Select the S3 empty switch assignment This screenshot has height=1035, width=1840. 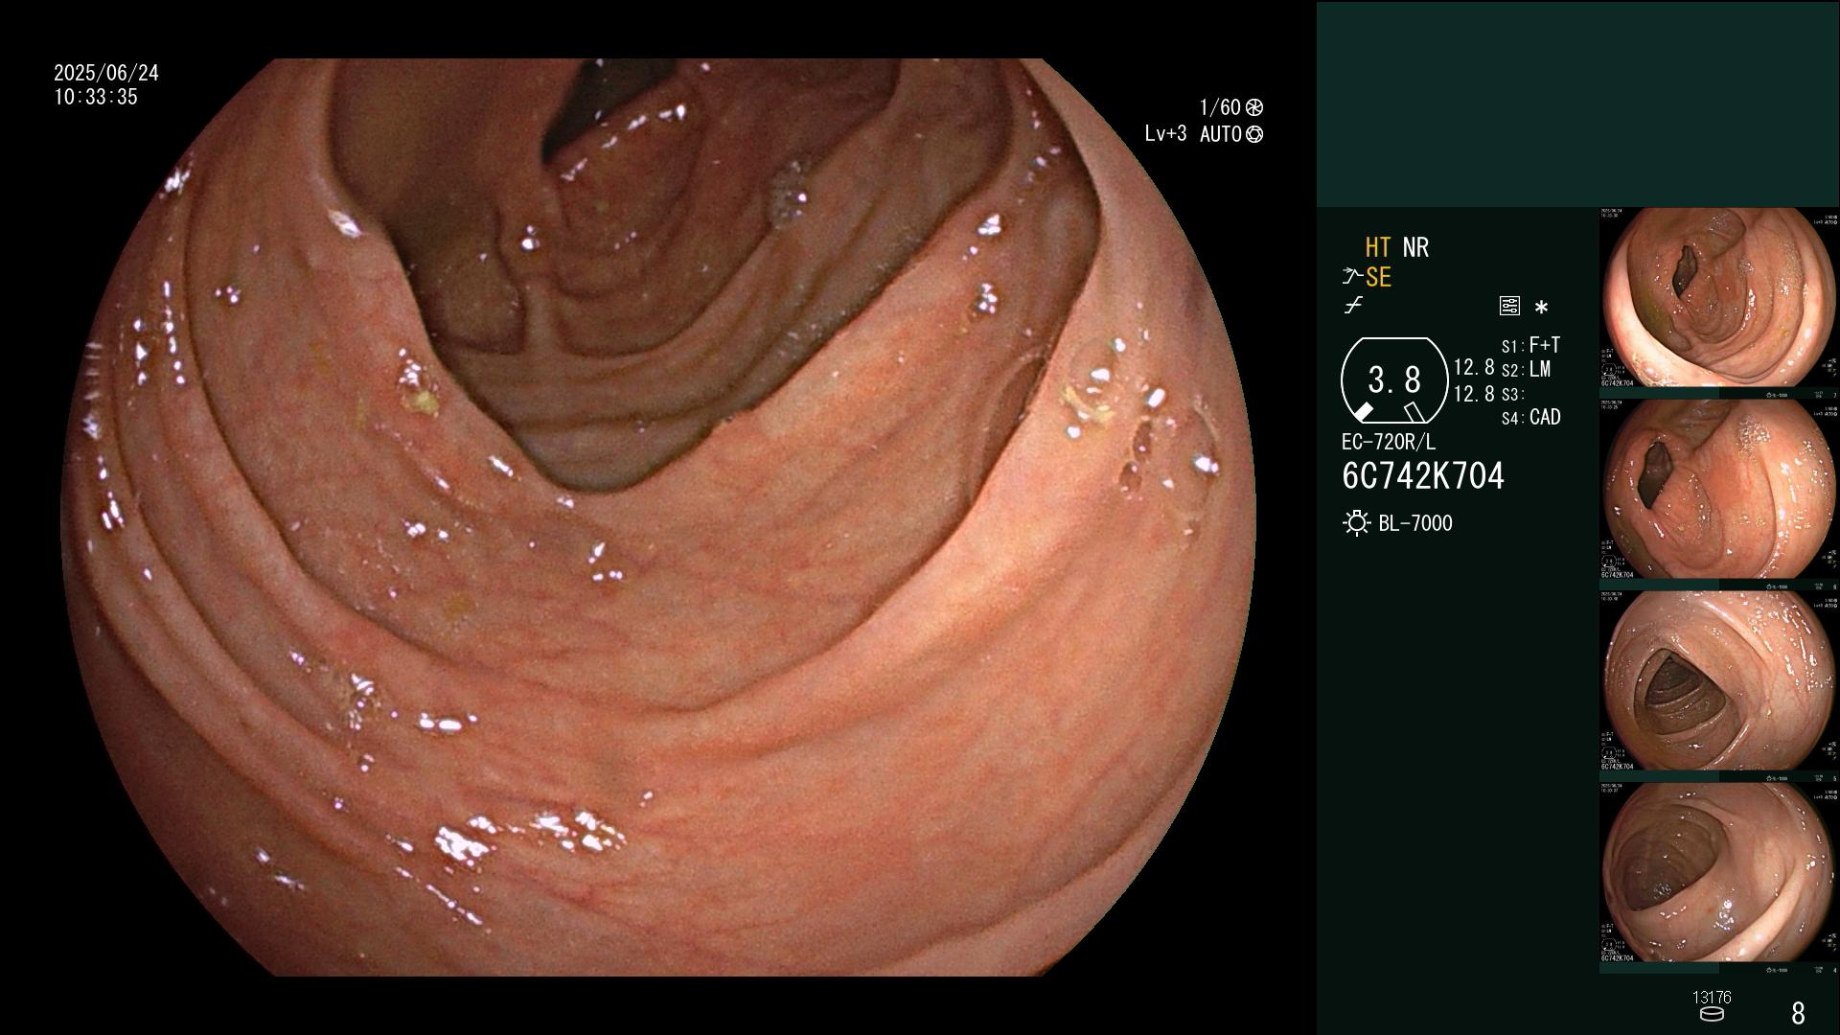(x=1512, y=394)
